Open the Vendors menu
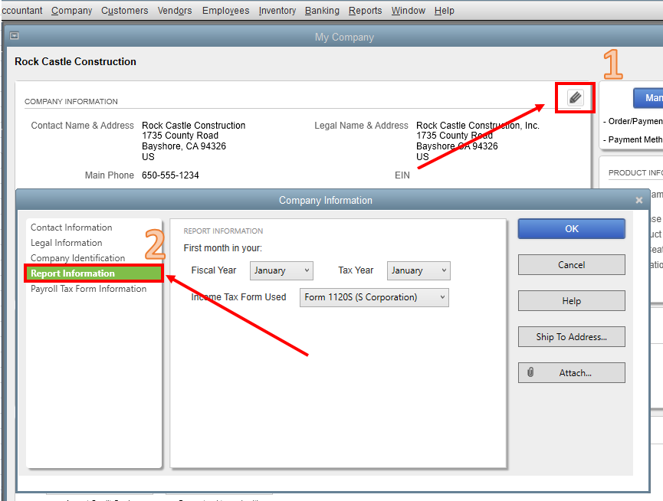 (x=175, y=11)
